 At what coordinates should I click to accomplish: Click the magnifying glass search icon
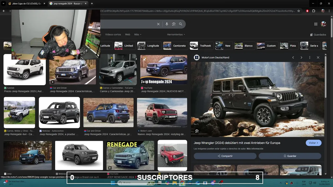181,24
